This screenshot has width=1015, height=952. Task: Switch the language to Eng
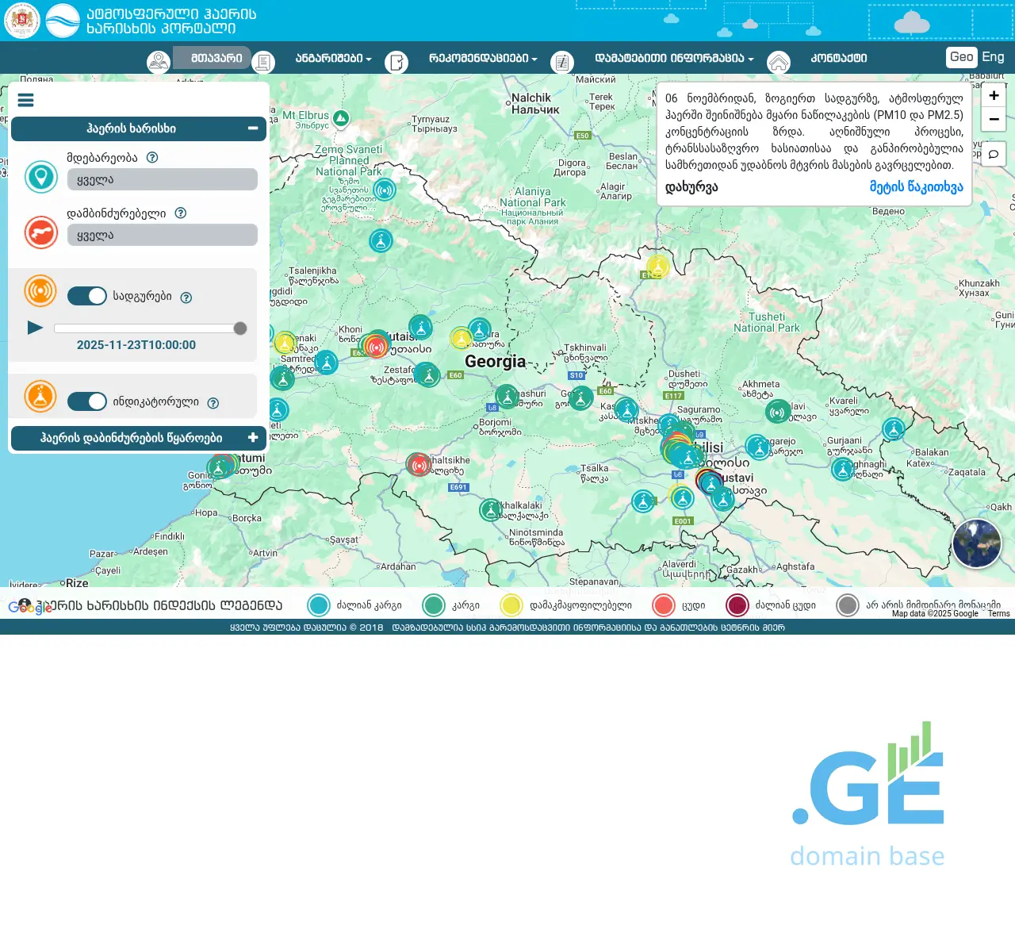pyautogui.click(x=992, y=56)
